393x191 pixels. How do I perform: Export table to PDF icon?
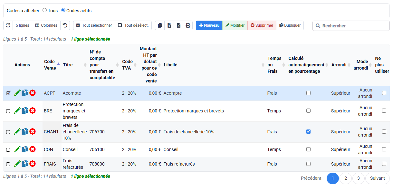coord(178,25)
